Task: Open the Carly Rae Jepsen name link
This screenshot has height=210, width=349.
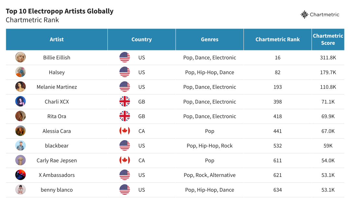Action: 57,160
